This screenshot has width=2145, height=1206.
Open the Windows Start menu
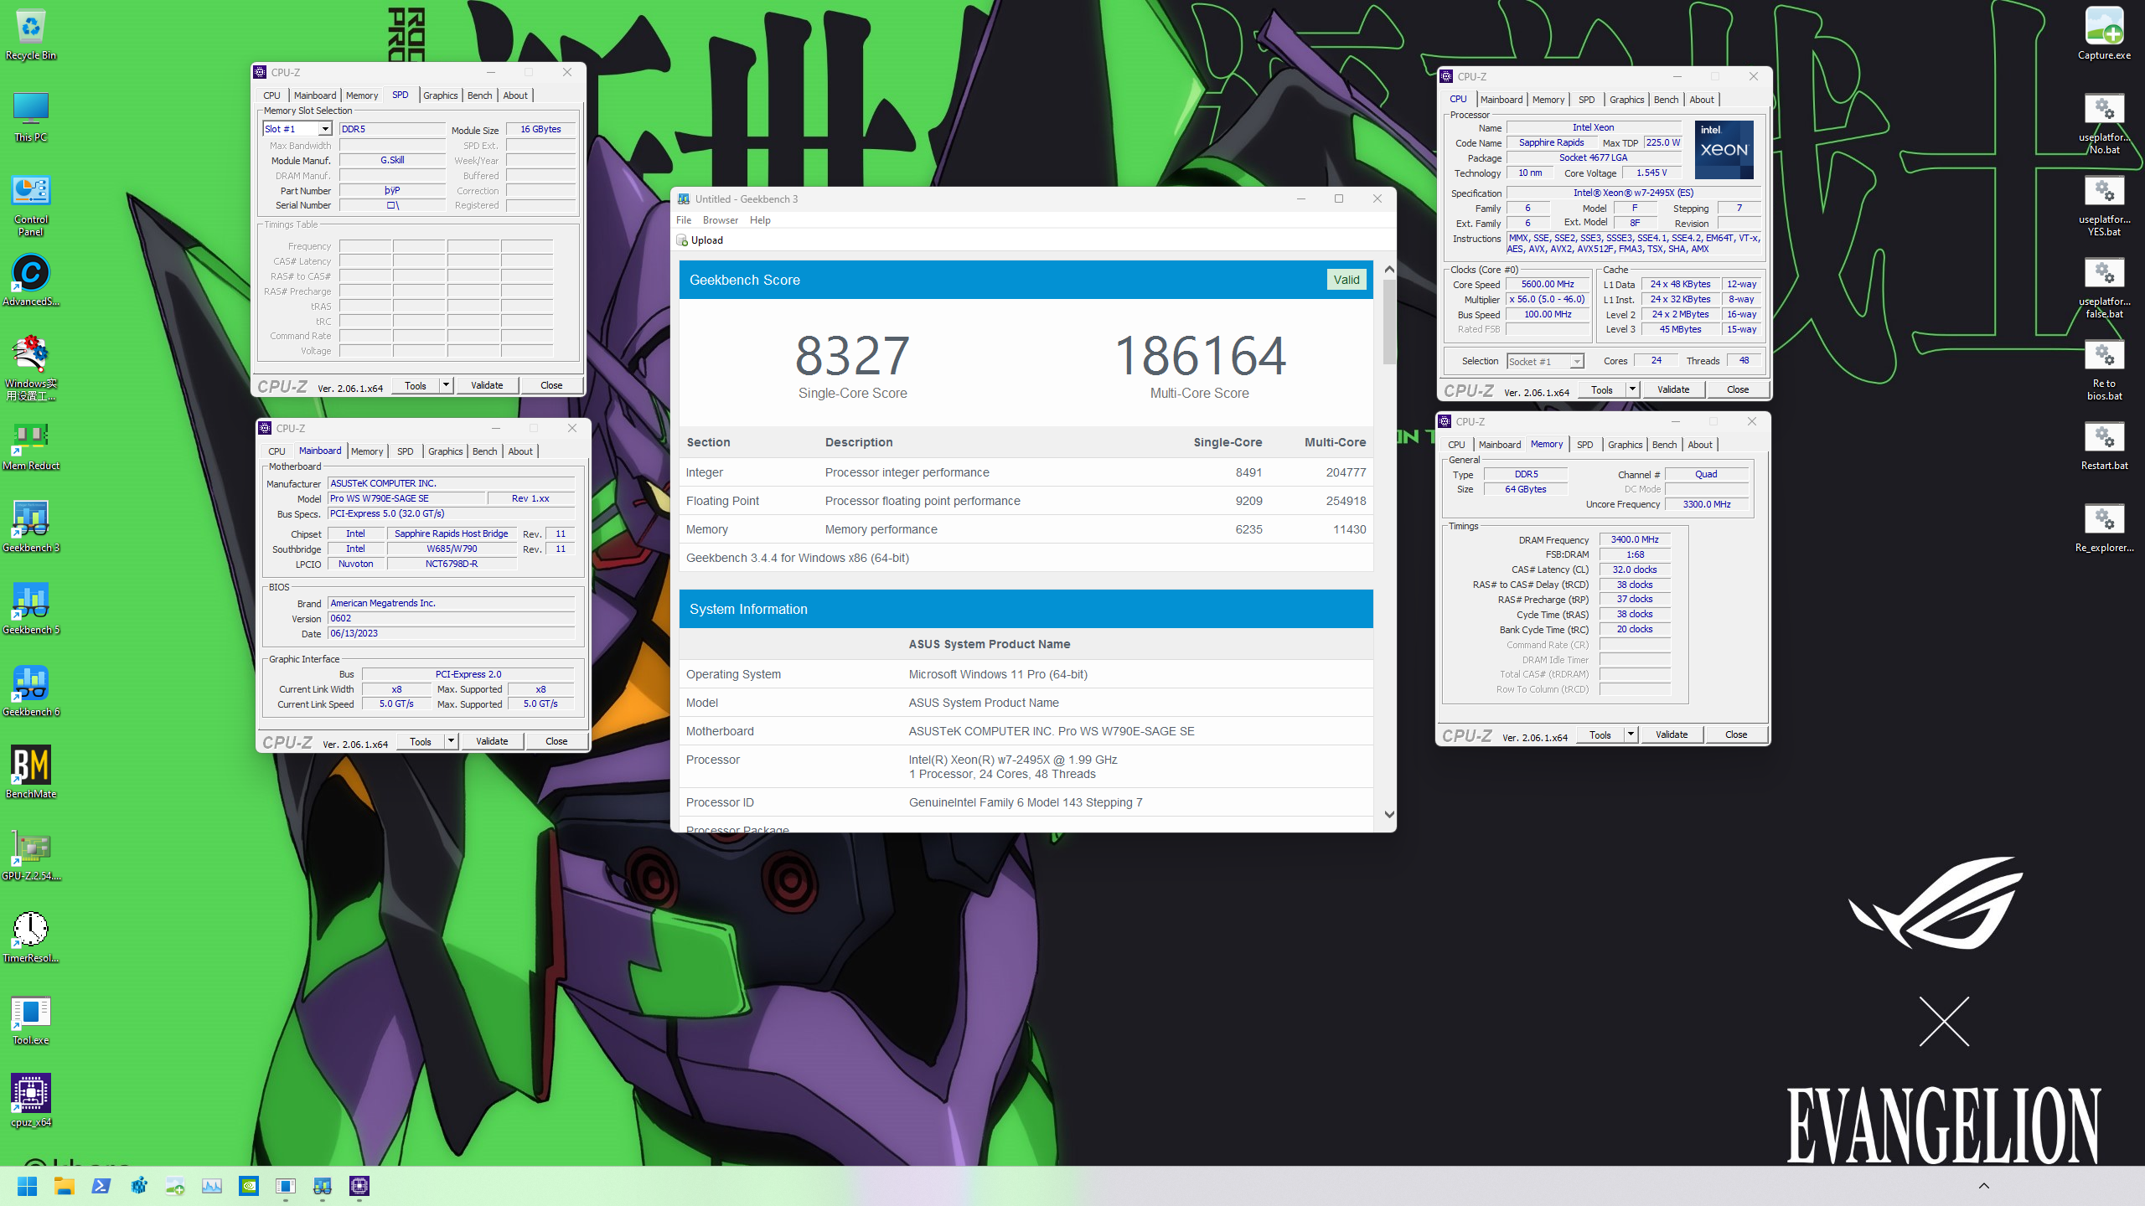pos(27,1186)
